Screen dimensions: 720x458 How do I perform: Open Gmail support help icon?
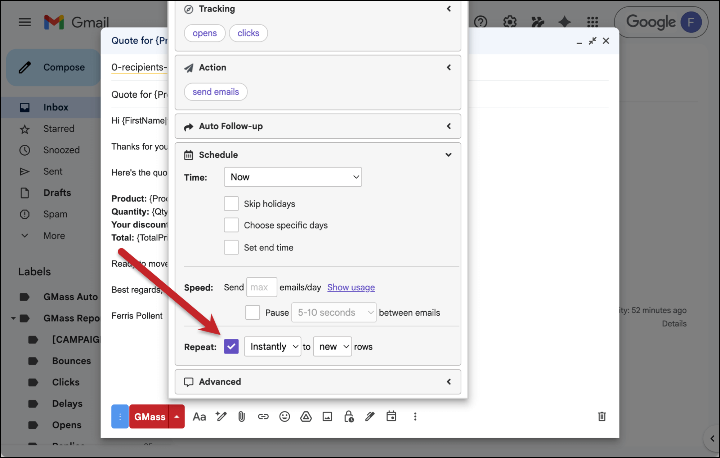[480, 22]
